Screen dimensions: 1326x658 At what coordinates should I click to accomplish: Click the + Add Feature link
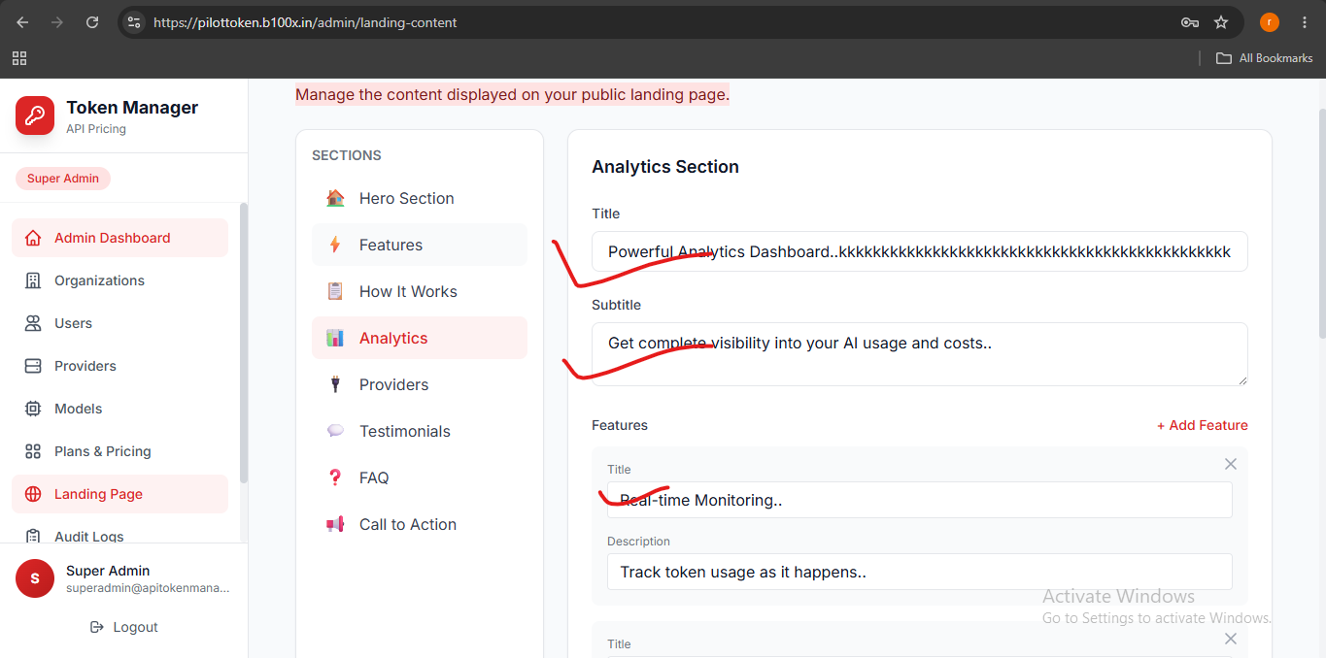click(x=1202, y=425)
